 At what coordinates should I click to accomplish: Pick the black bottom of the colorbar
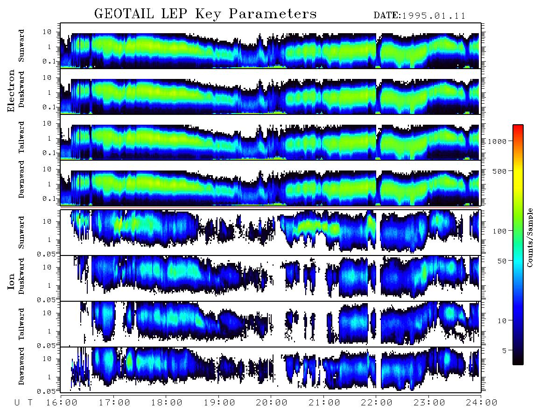click(x=518, y=361)
